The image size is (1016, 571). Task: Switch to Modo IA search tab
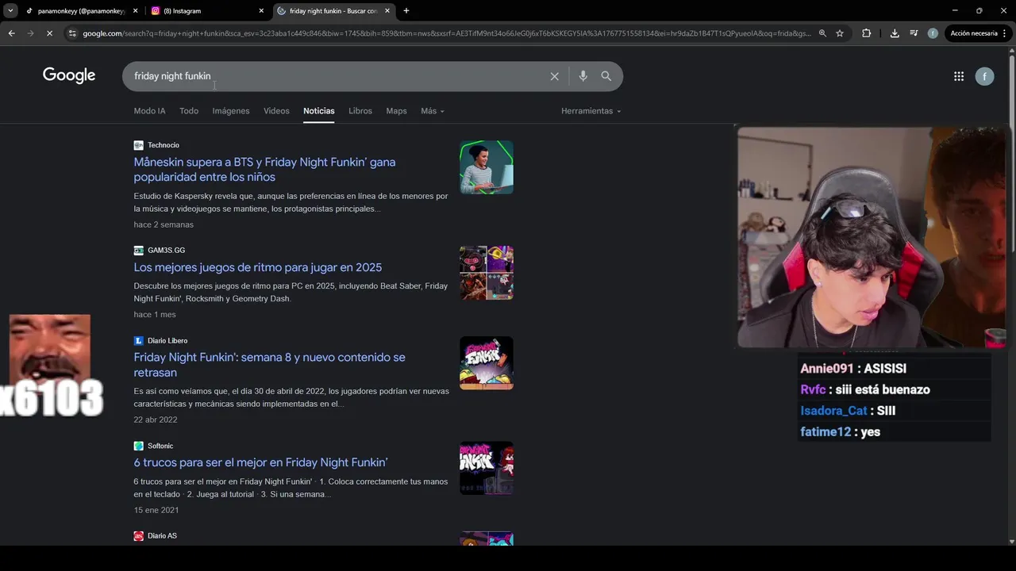(149, 111)
